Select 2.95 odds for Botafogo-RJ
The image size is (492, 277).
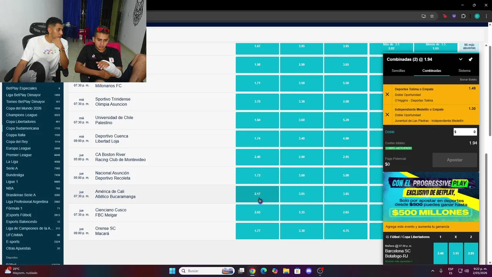pyautogui.click(x=471, y=253)
